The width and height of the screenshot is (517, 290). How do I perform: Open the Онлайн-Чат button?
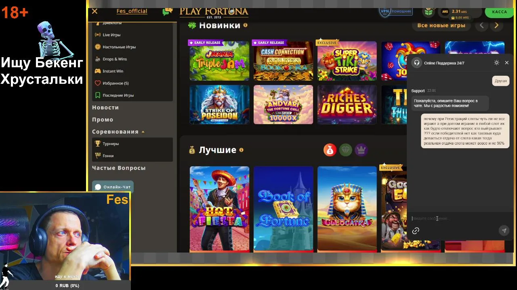pos(113,187)
